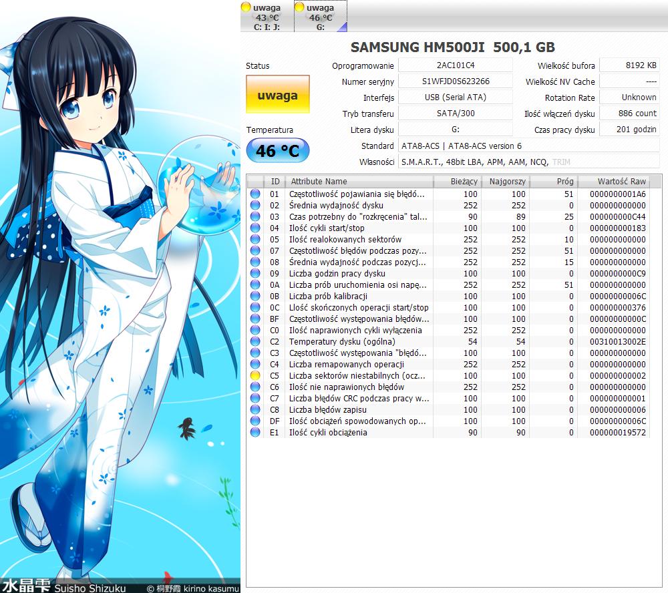Screen dimensions: 668x593
Task: Click the 46 °C temperature indicator
Action: tap(278, 150)
